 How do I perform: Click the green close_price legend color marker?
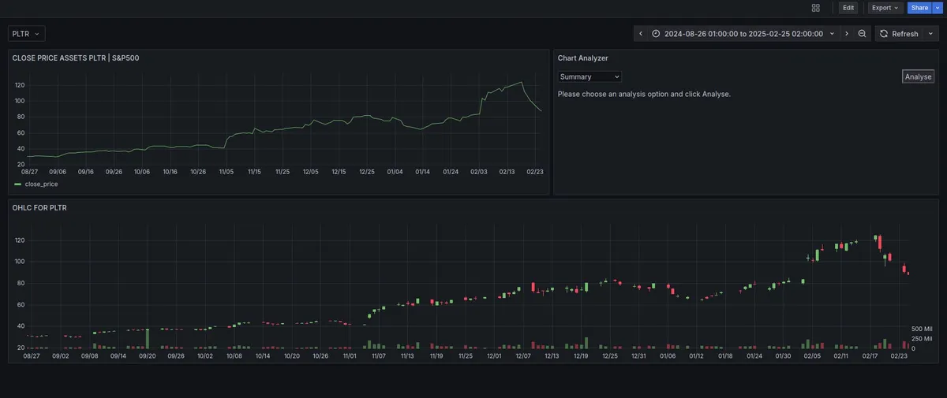(x=18, y=184)
